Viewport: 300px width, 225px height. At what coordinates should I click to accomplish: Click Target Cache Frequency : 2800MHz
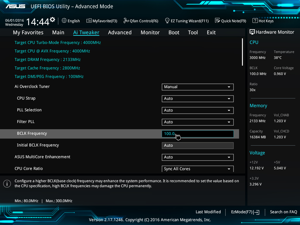(x=47, y=68)
